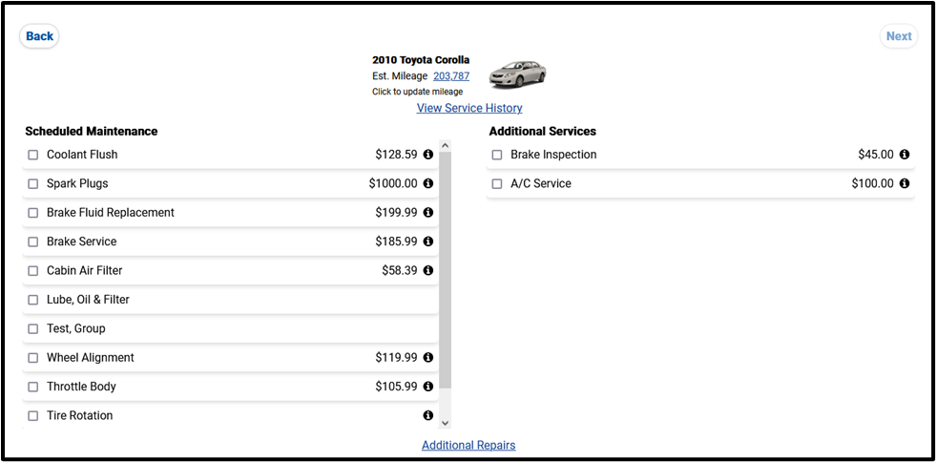Open View Service History link
Image resolution: width=936 pixels, height=462 pixels.
point(469,108)
